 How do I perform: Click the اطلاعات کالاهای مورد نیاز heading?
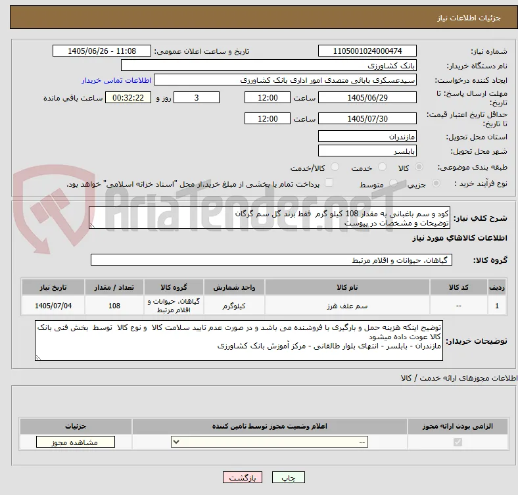pyautogui.click(x=459, y=238)
